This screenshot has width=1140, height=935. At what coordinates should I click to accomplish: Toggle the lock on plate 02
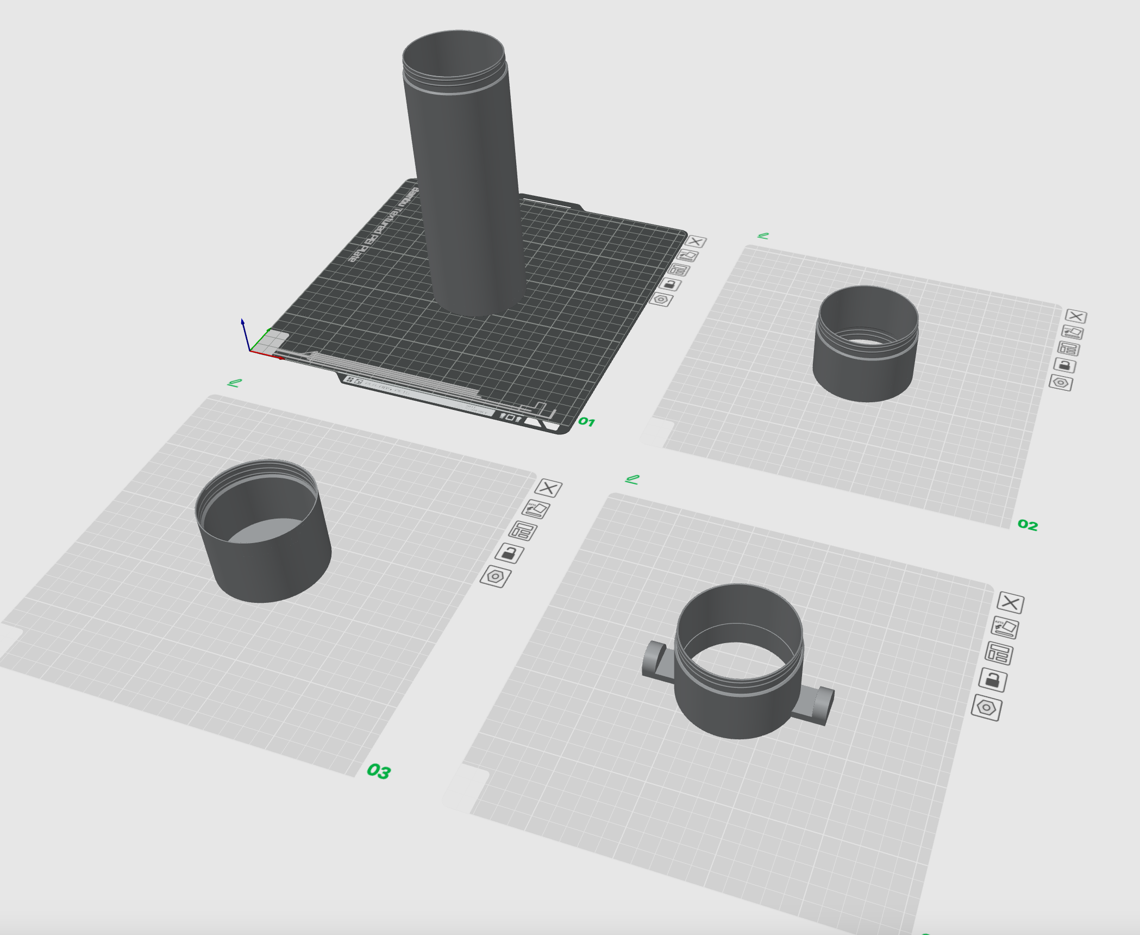1064,365
